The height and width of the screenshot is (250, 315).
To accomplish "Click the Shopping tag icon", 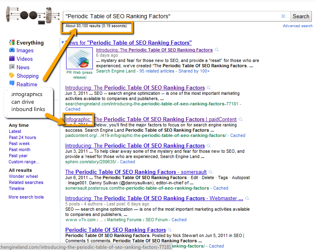I will tap(12, 75).
